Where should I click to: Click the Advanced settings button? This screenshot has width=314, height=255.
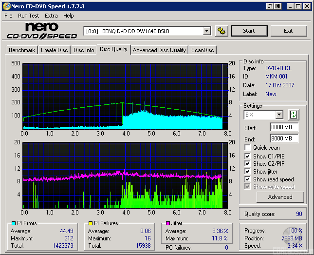click(280, 197)
